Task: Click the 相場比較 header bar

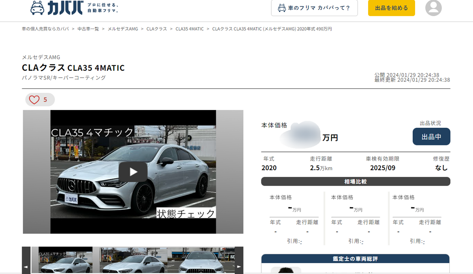Action: click(x=356, y=182)
